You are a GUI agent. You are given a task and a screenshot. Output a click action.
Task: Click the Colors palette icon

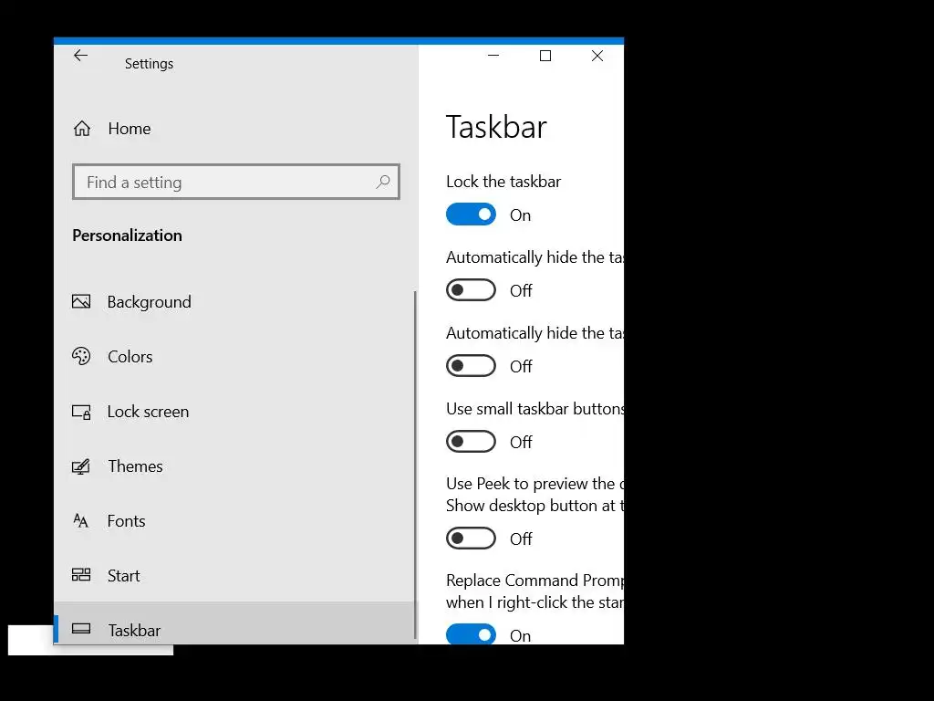point(81,356)
